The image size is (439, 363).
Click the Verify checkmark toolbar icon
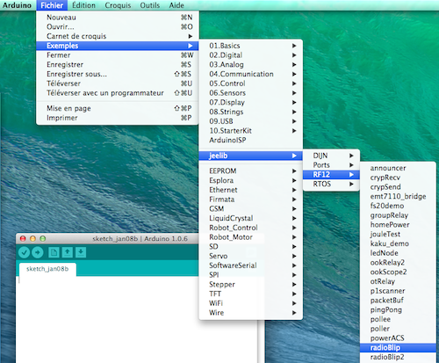(x=25, y=252)
